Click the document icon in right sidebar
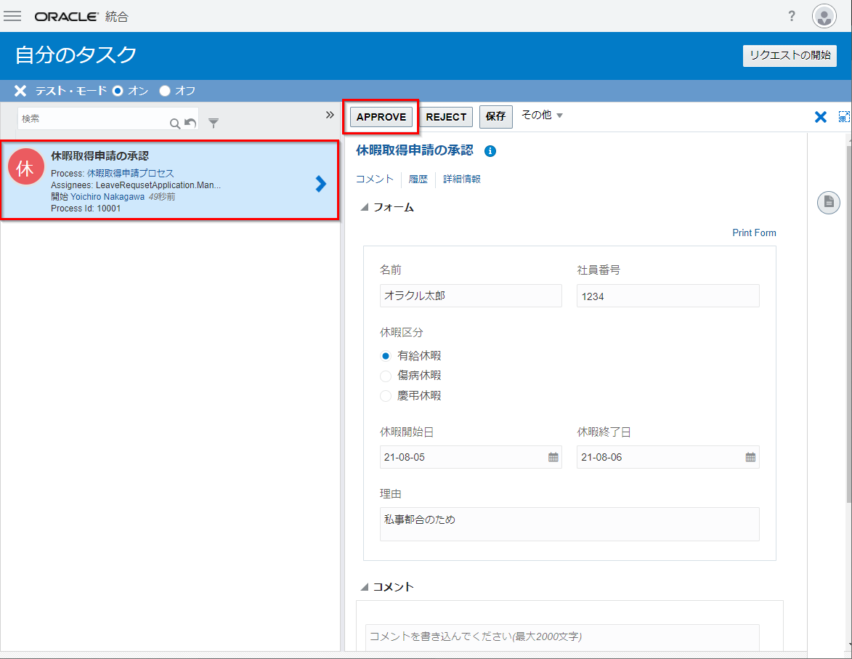 [828, 203]
